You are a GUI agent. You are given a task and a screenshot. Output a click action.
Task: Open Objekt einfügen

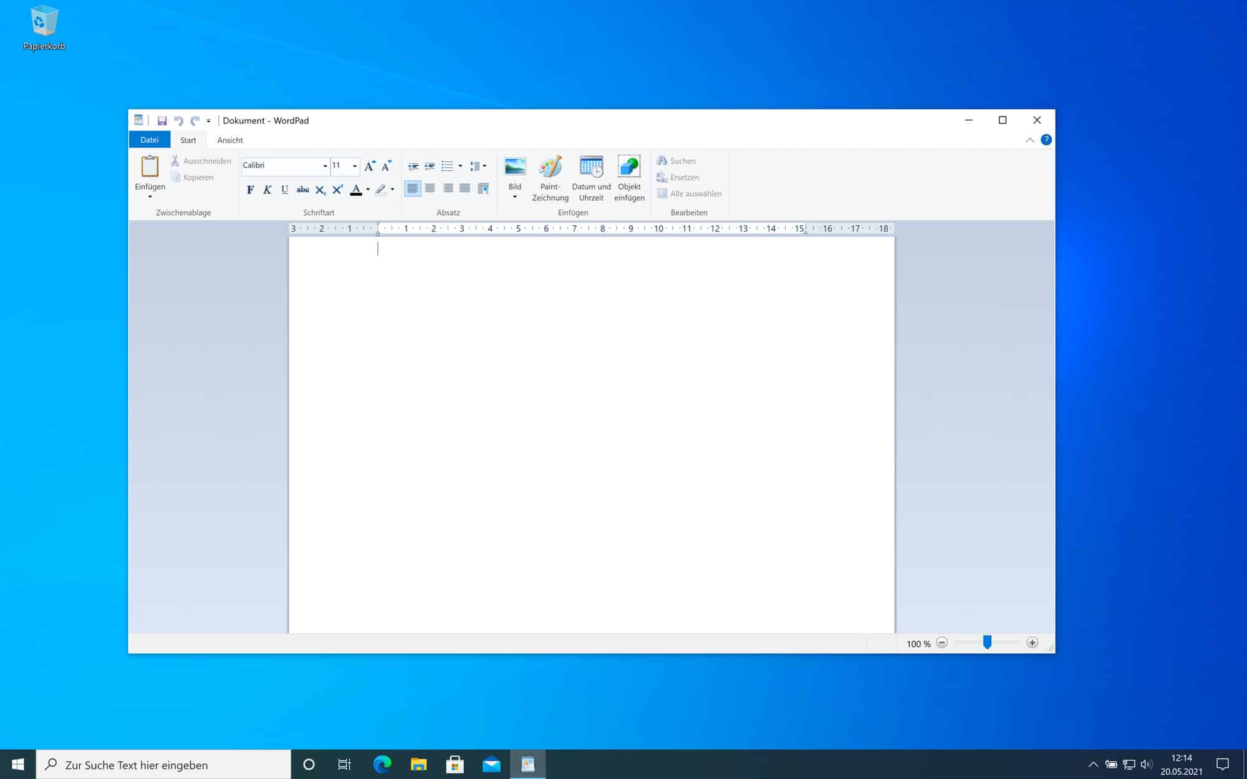628,178
